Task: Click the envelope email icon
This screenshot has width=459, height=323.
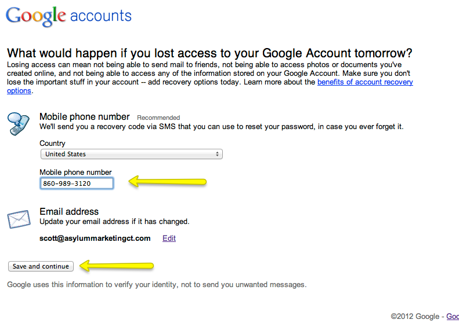Action: tap(18, 221)
